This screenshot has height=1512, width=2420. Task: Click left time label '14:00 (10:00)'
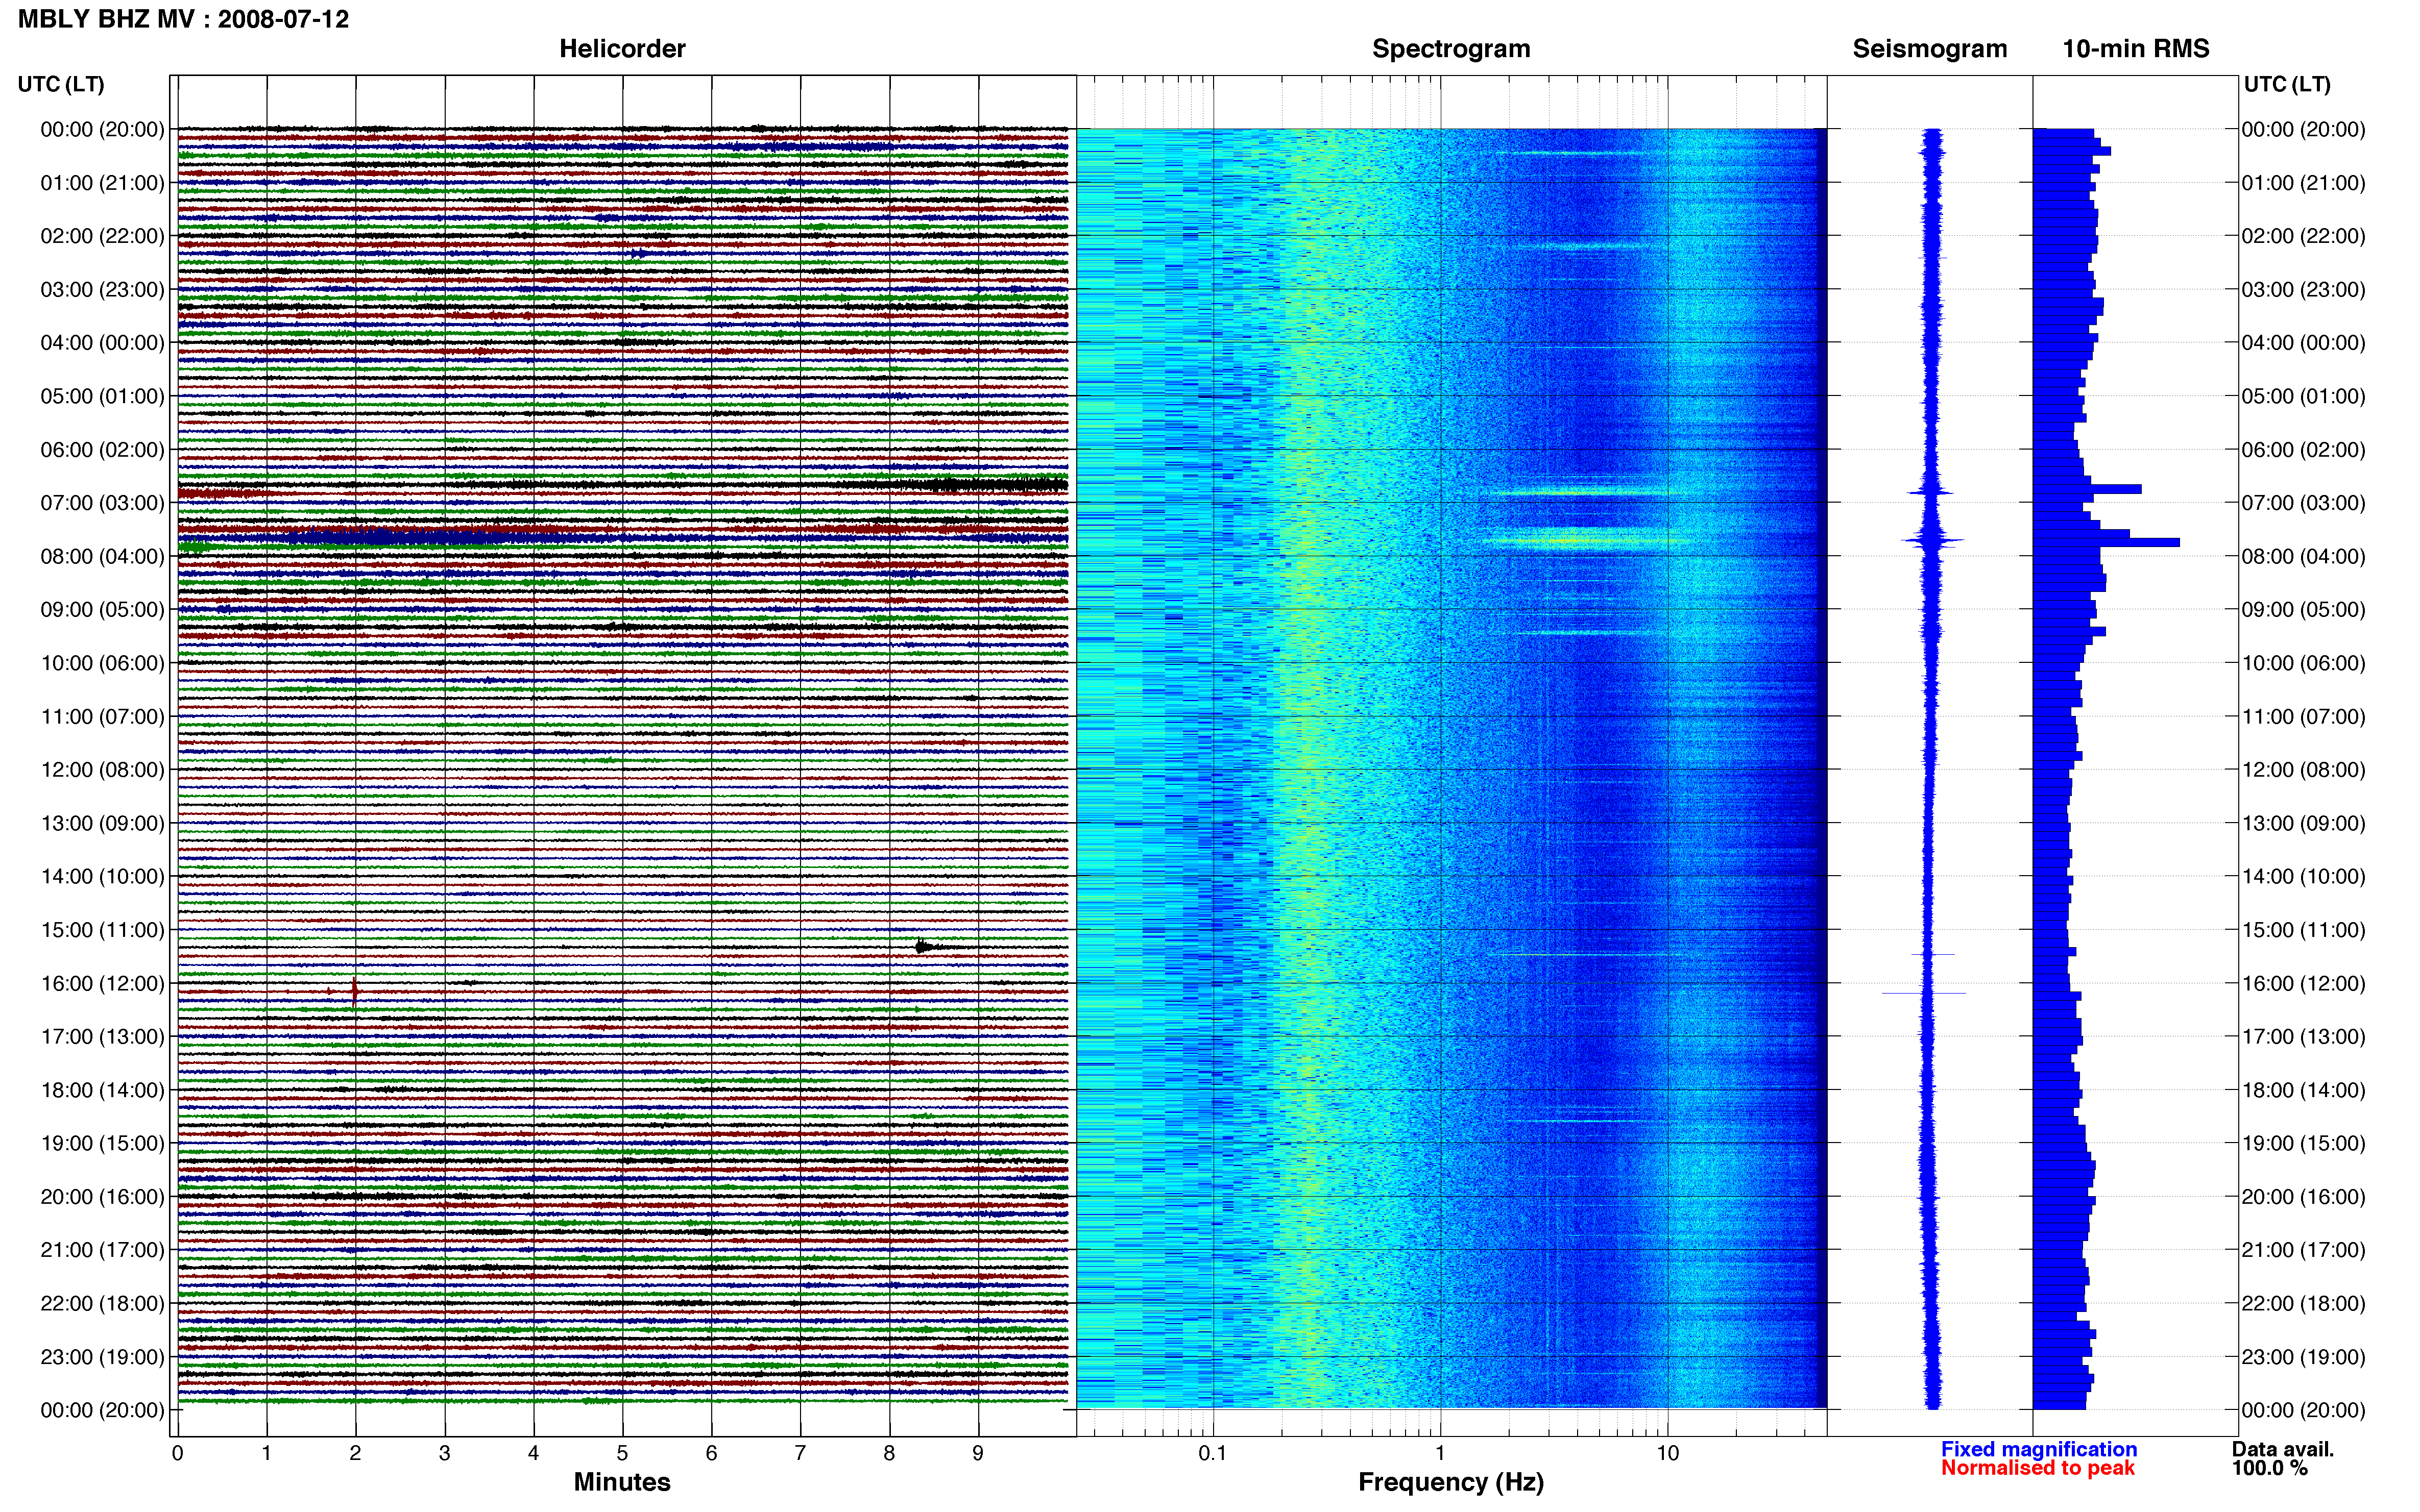coord(102,877)
